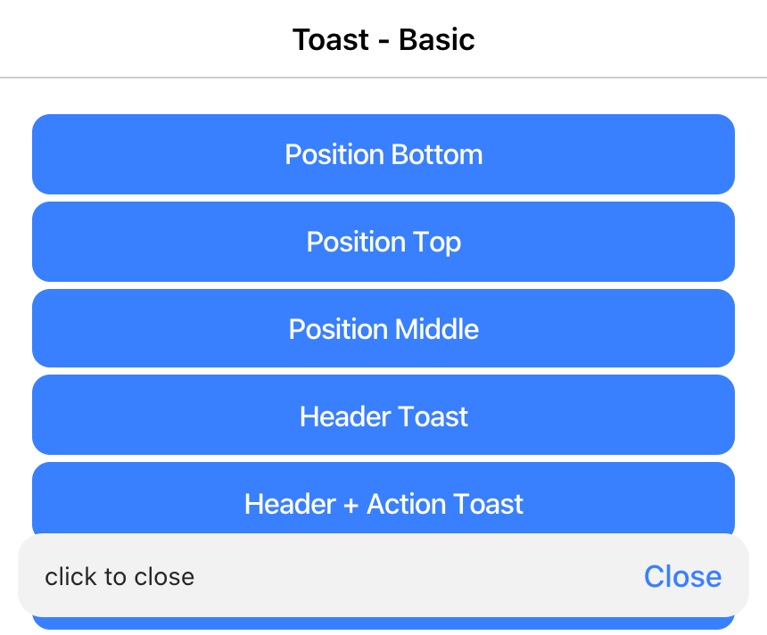Image resolution: width=767 pixels, height=635 pixels.
Task: Display a toast with header and action
Action: click(x=383, y=502)
